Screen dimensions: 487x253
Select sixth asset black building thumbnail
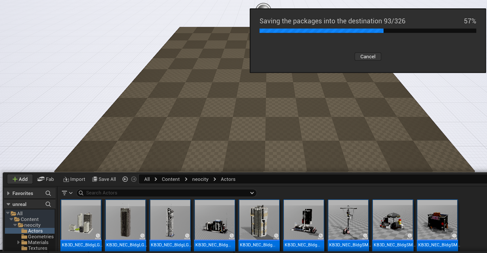coord(304,225)
